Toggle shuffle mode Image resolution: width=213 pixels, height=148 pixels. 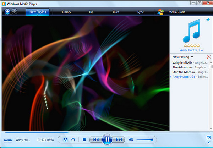point(65,139)
